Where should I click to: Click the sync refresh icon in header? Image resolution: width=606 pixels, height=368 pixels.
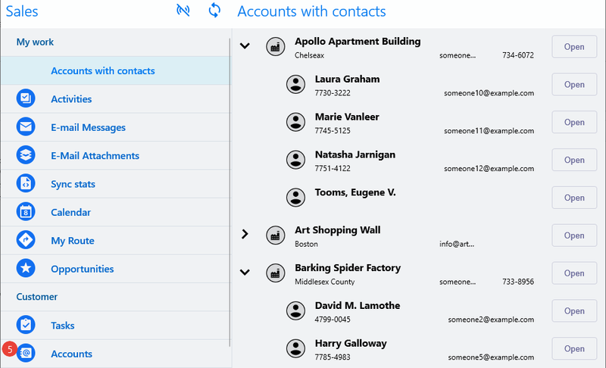pyautogui.click(x=214, y=11)
